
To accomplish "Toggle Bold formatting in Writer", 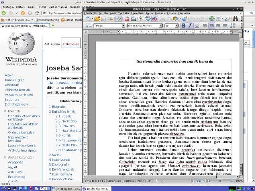I will point(184,25).
